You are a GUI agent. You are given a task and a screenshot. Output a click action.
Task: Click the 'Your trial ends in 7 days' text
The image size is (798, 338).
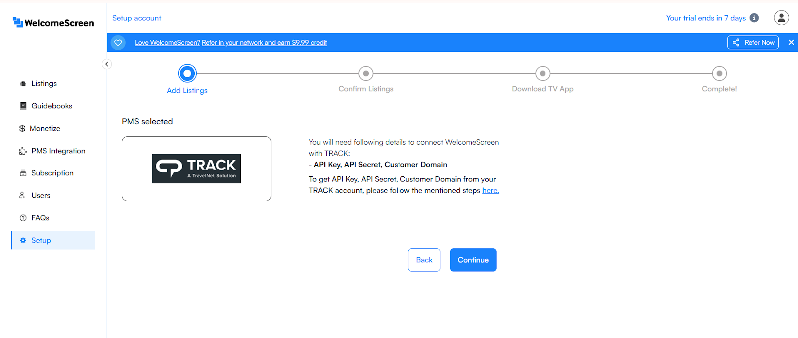tap(706, 18)
